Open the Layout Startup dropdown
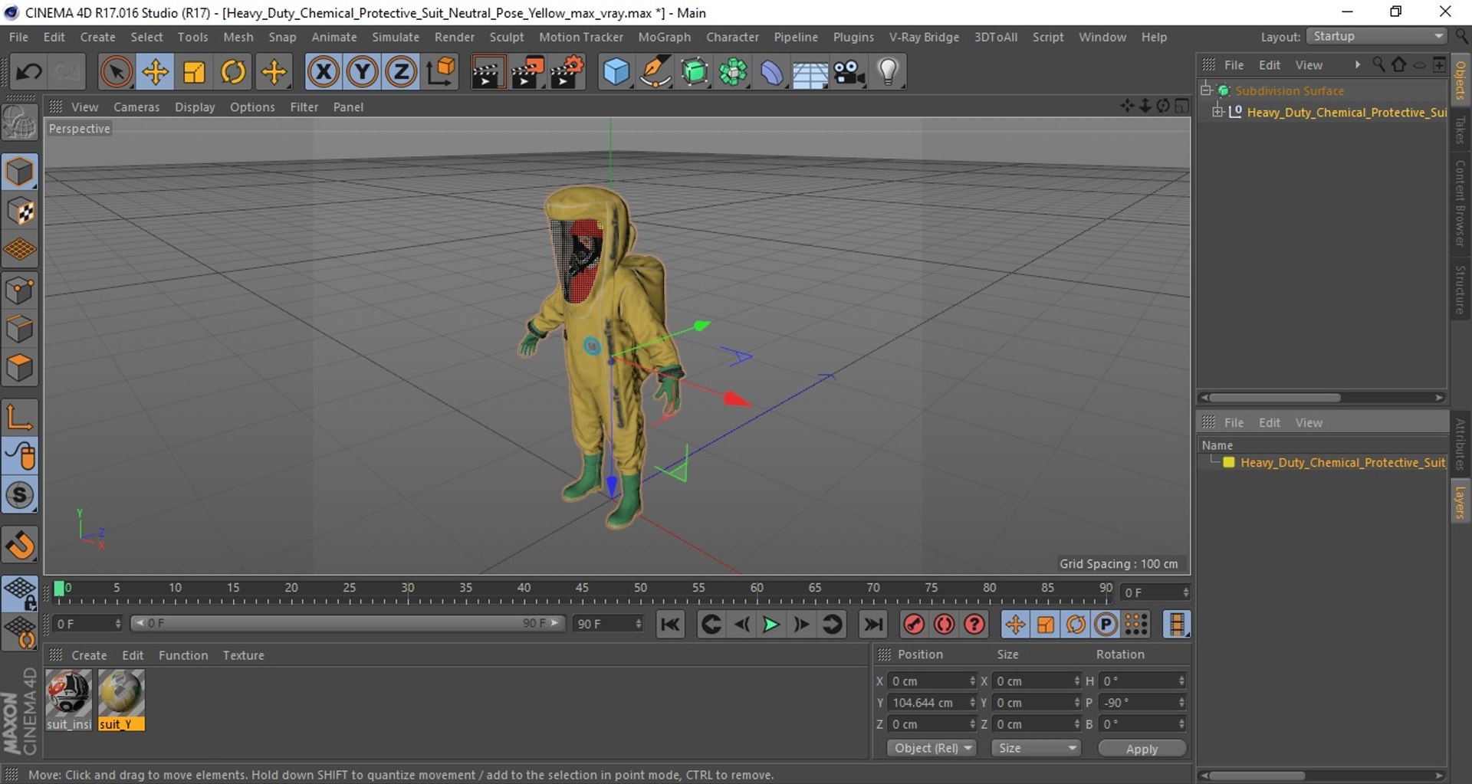Image resolution: width=1472 pixels, height=784 pixels. (x=1376, y=37)
